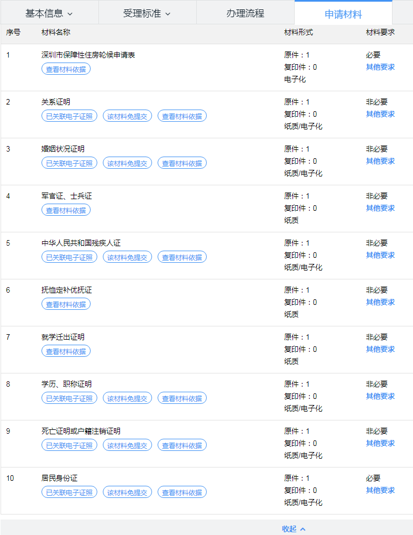Expand the 基本信息 tab dropdown arrow
413x535 pixels.
click(70, 14)
